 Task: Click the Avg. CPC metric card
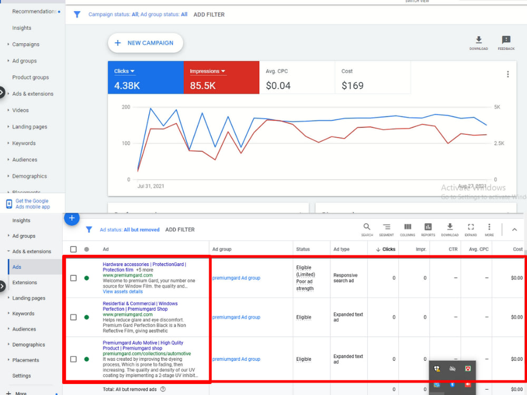pyautogui.click(x=297, y=77)
